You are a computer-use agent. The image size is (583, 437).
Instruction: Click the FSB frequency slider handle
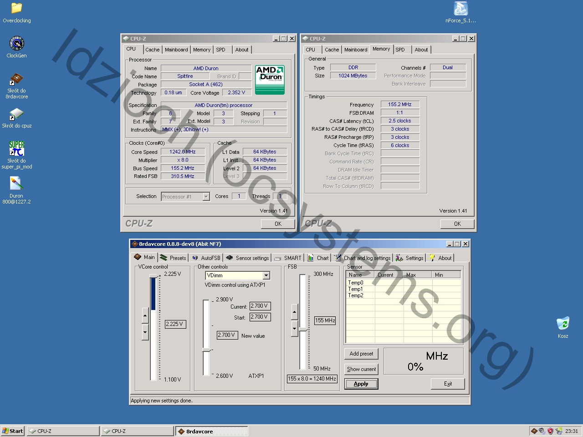coord(303,330)
